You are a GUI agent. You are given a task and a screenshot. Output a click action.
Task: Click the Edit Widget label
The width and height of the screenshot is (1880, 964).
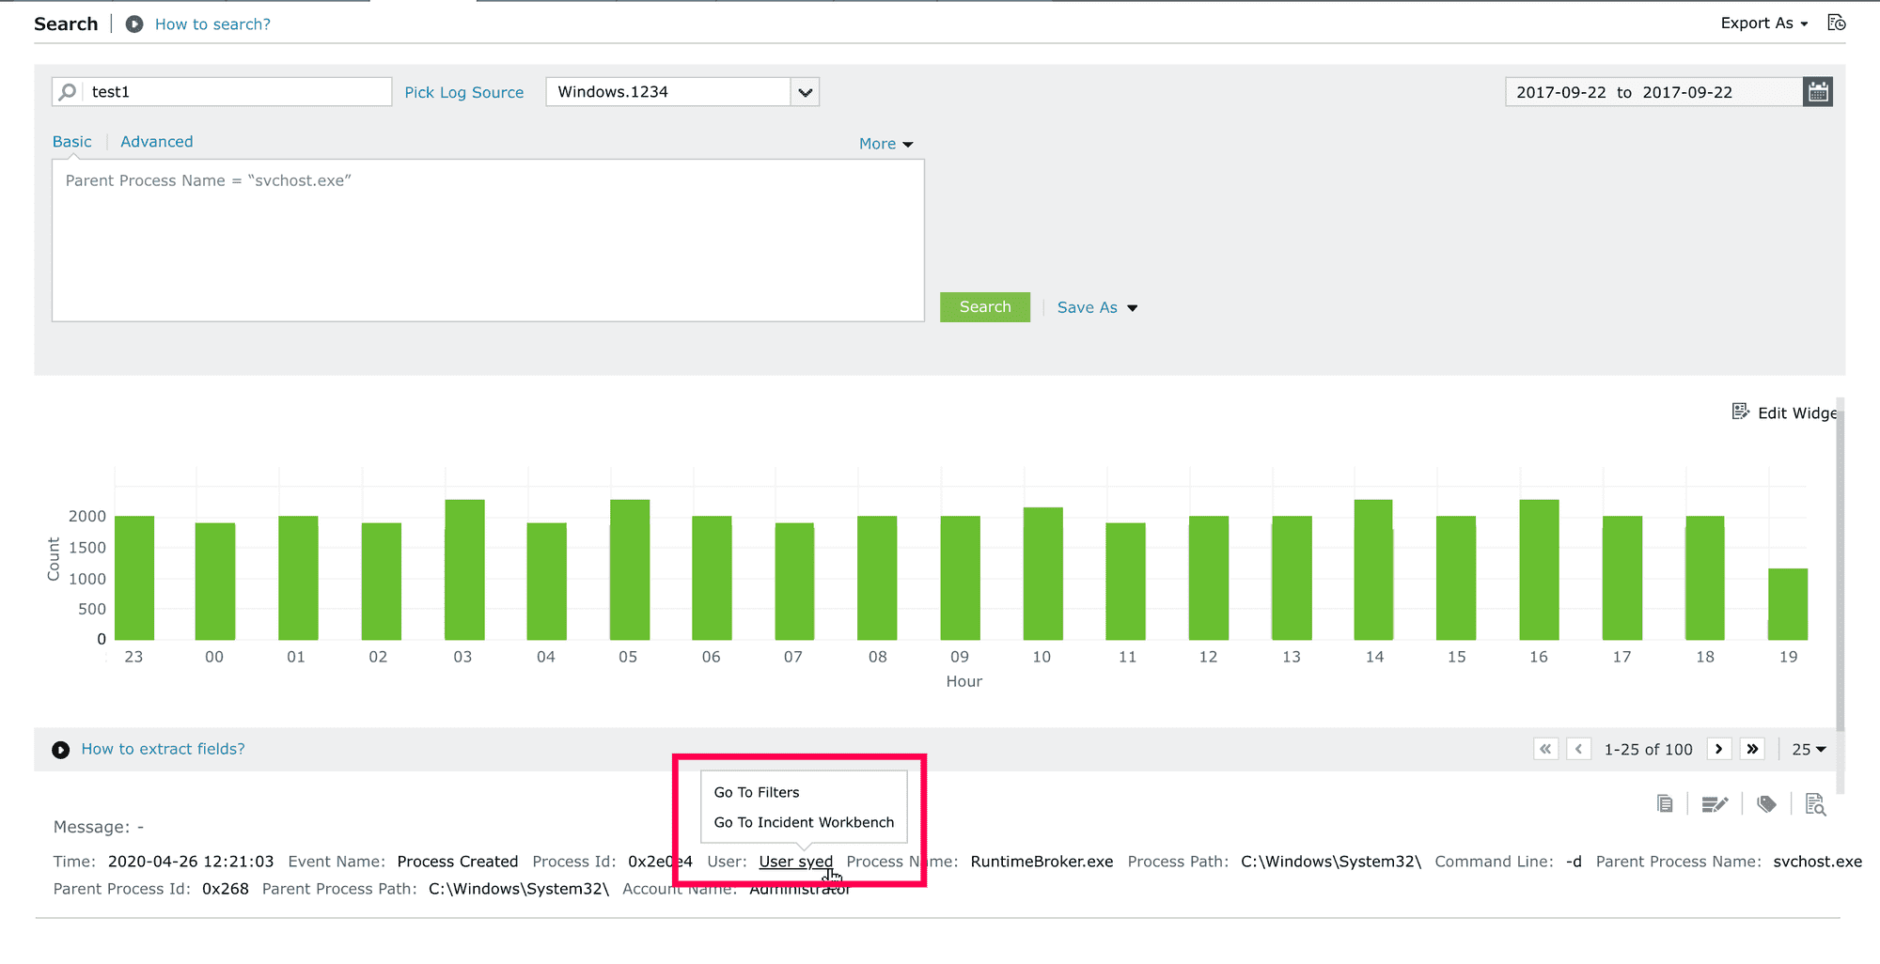coord(1797,412)
